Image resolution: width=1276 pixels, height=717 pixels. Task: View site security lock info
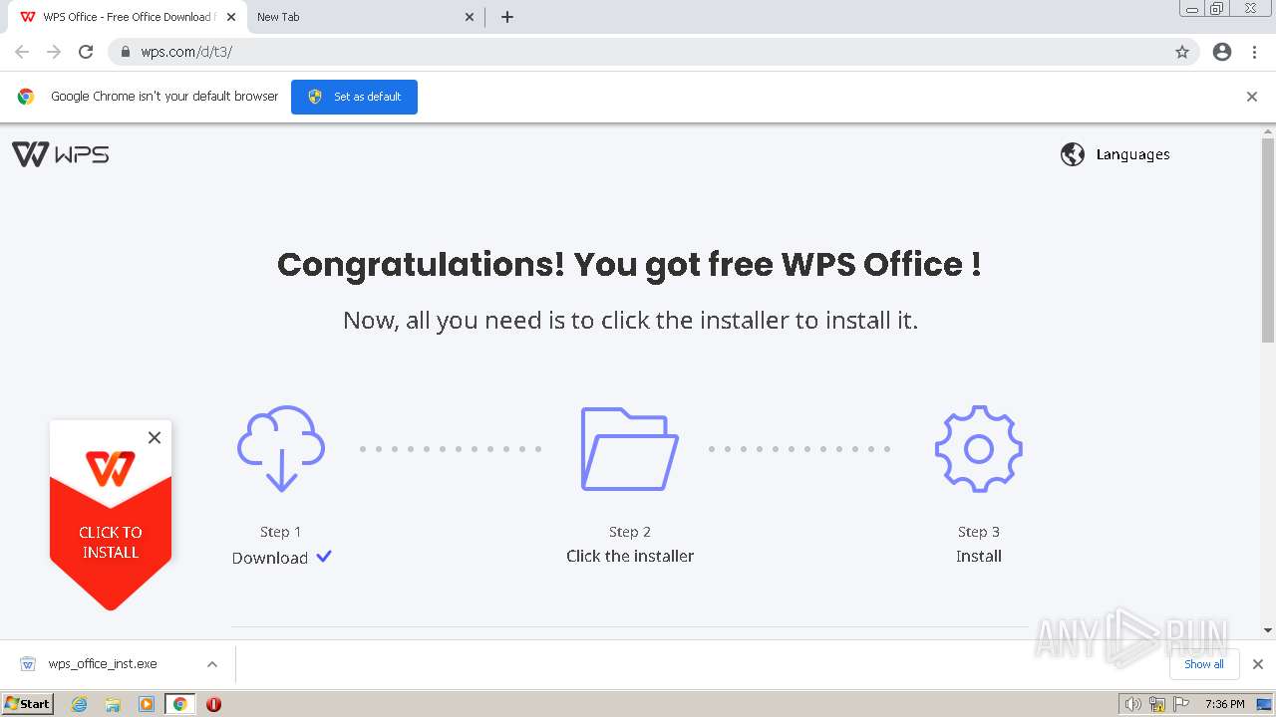pyautogui.click(x=126, y=52)
